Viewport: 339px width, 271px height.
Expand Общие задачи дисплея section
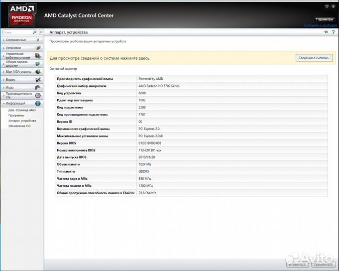coord(22,64)
